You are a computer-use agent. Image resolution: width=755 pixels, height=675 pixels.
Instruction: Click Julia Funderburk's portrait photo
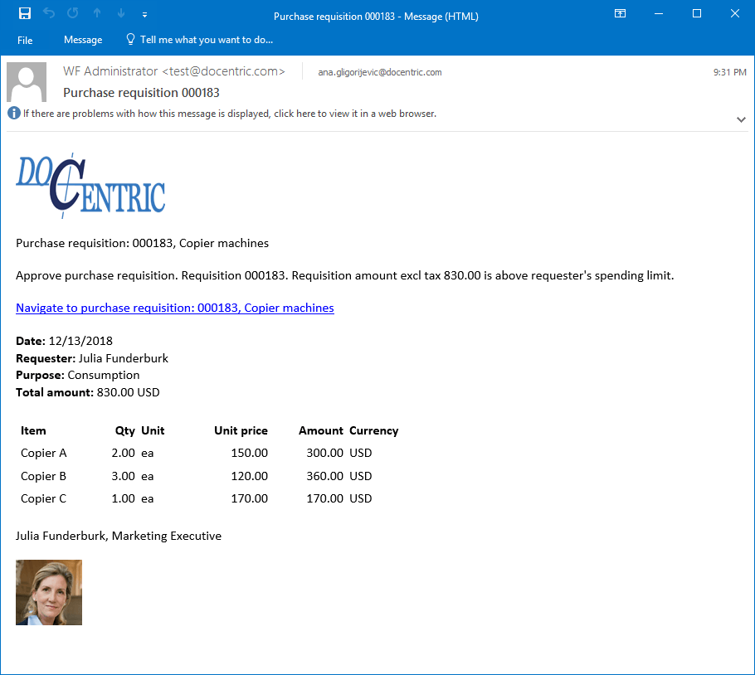coord(49,593)
